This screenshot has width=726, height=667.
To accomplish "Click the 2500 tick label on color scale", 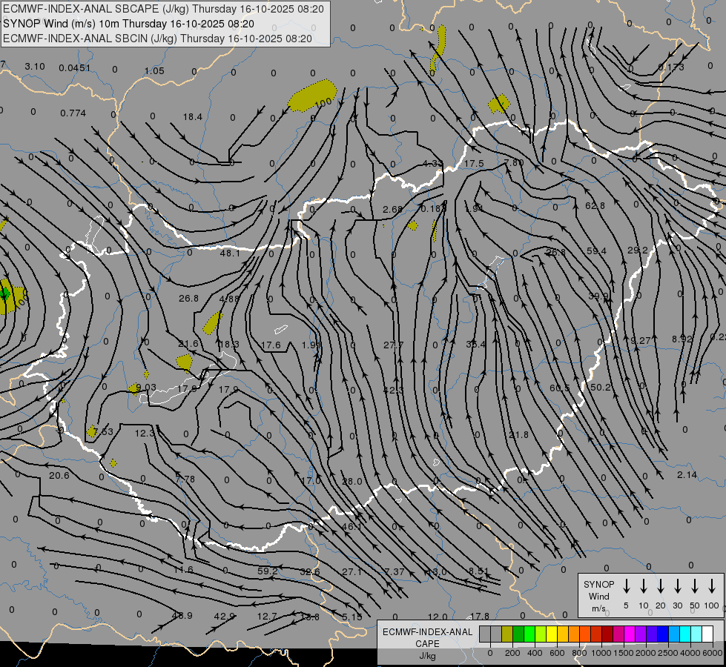I will [x=667, y=653].
